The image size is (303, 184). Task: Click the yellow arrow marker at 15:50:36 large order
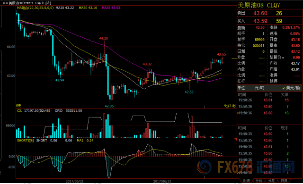[x=238, y=113]
